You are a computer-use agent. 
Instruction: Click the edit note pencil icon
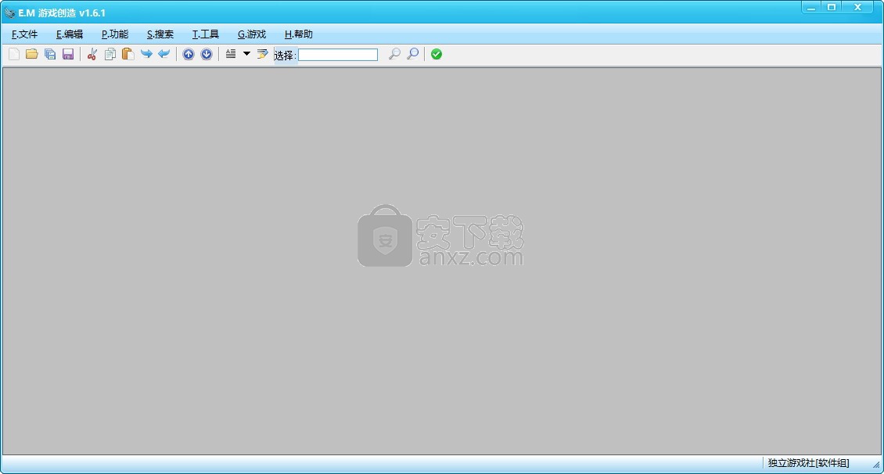(262, 54)
